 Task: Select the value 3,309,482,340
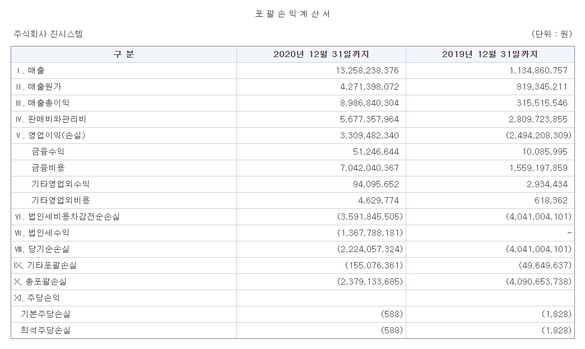[369, 136]
